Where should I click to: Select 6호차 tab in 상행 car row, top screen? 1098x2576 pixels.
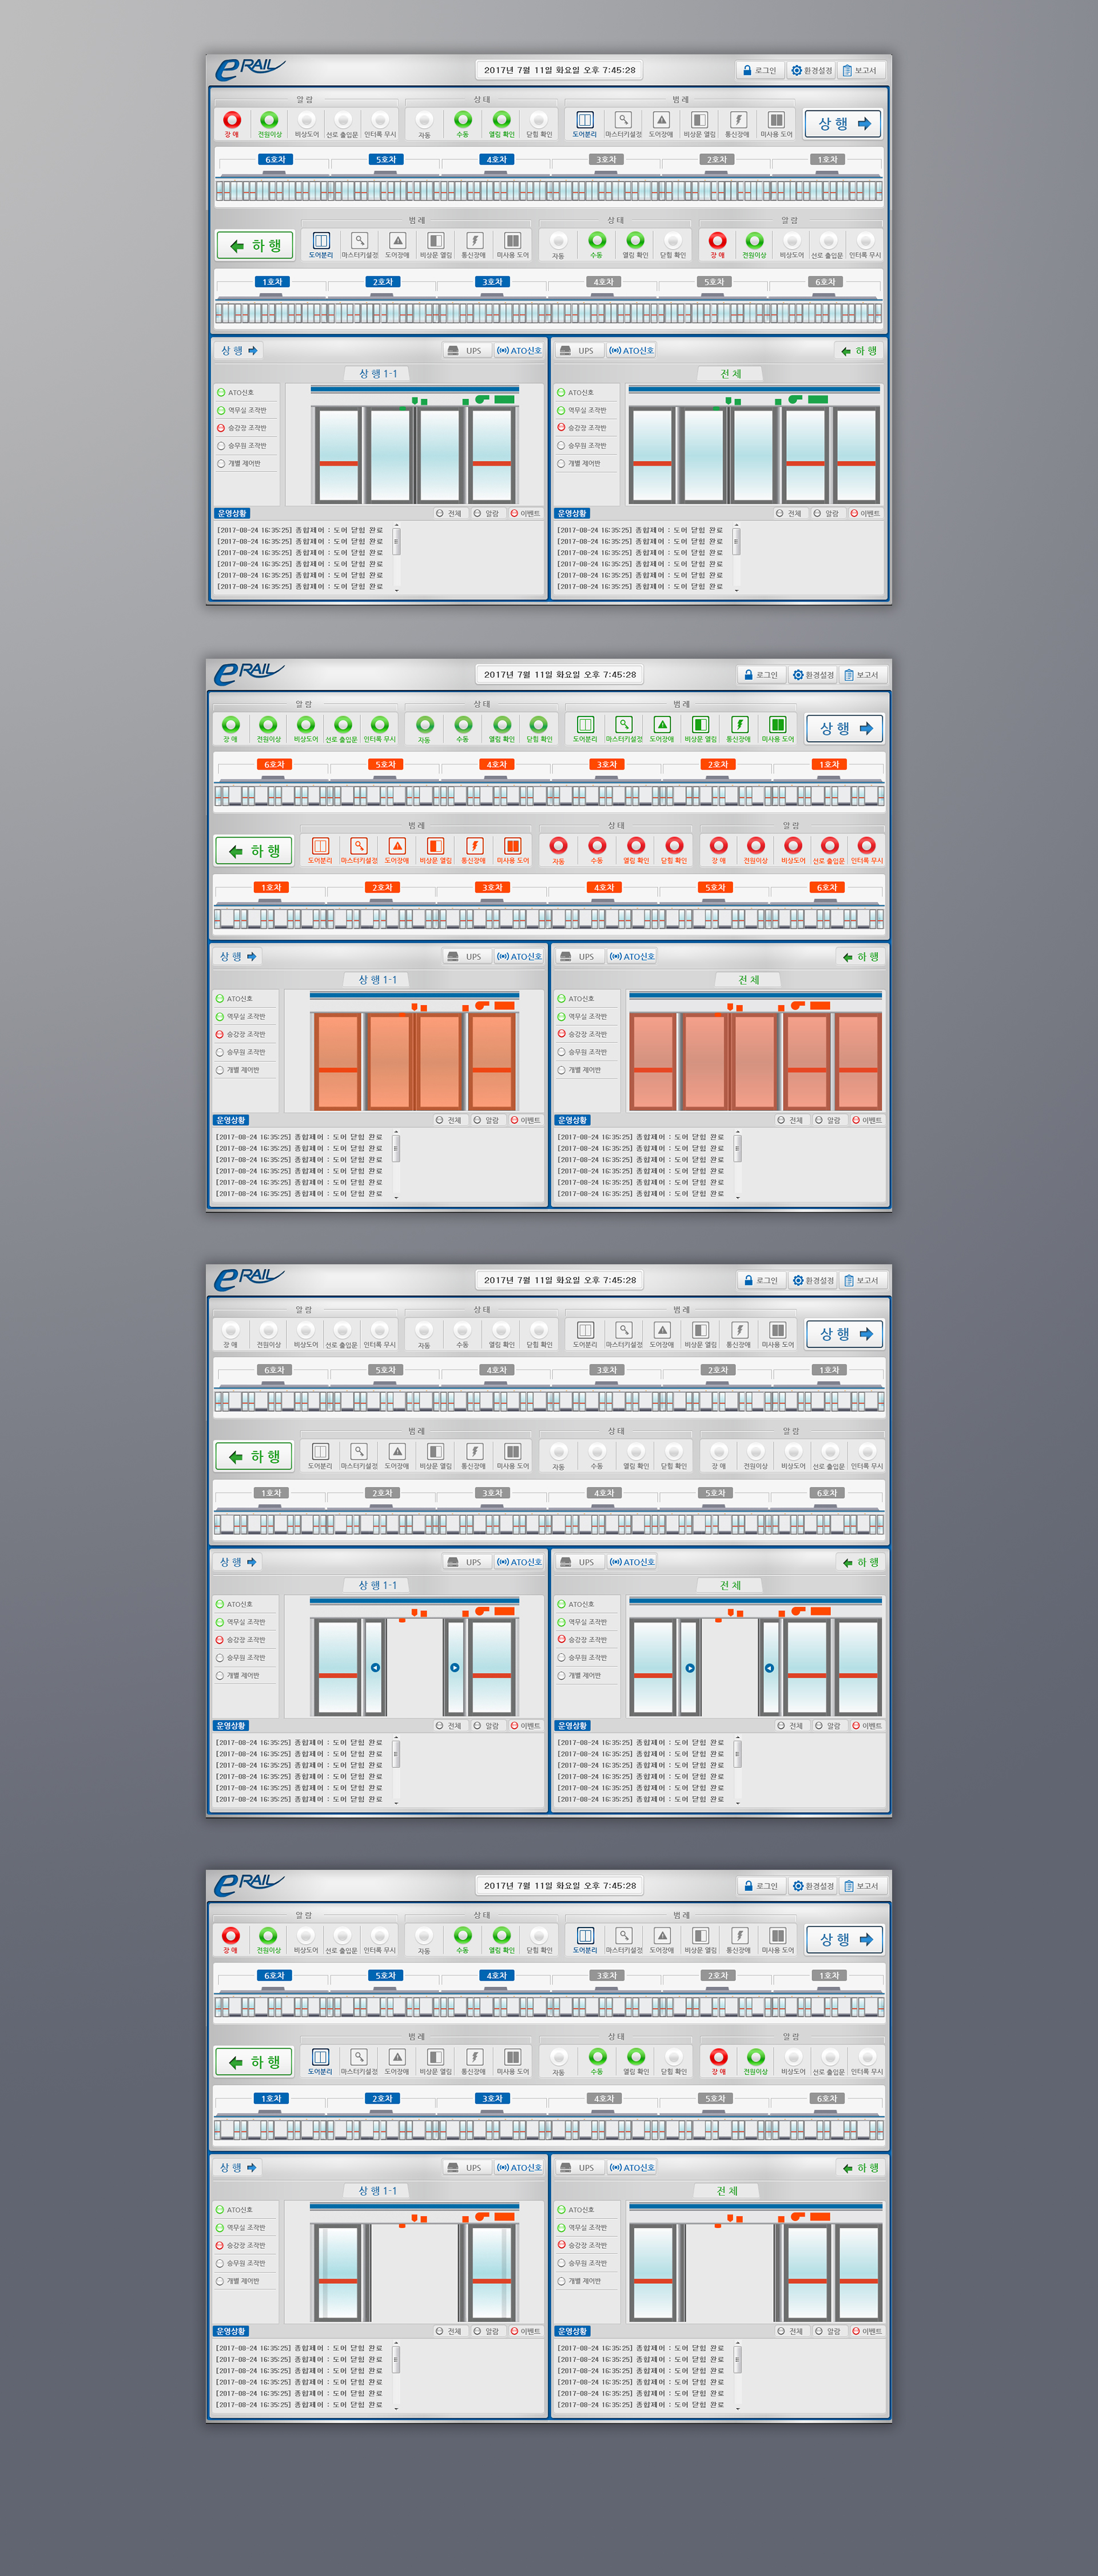coord(275,160)
